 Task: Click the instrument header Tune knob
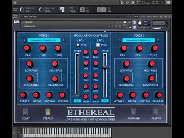point(140,23)
